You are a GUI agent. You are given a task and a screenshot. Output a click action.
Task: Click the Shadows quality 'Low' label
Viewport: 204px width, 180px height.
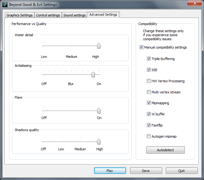pos(61,149)
